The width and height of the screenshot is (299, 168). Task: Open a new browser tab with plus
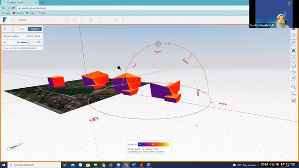click(42, 3)
